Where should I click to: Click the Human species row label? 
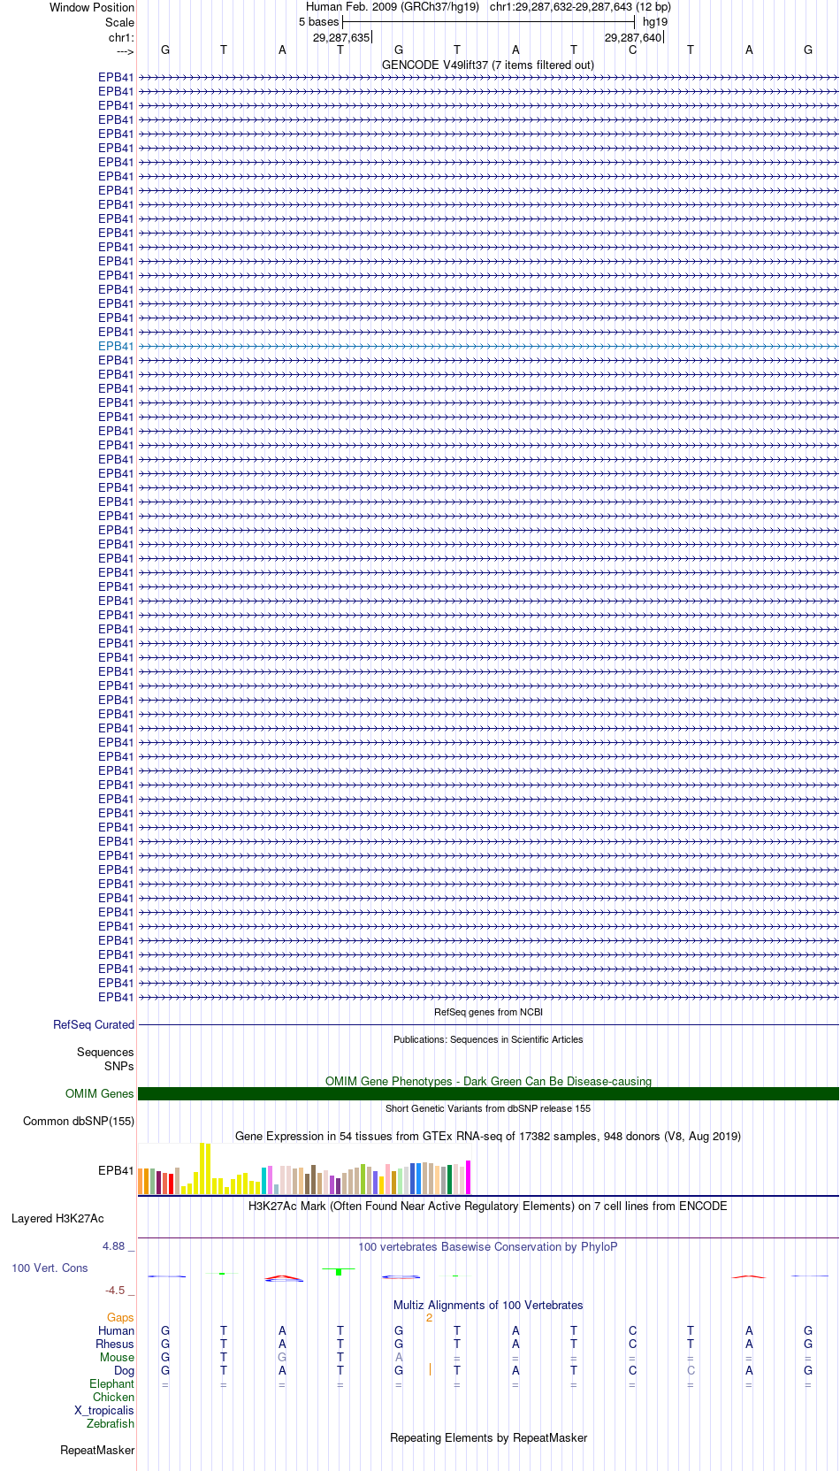116,1330
